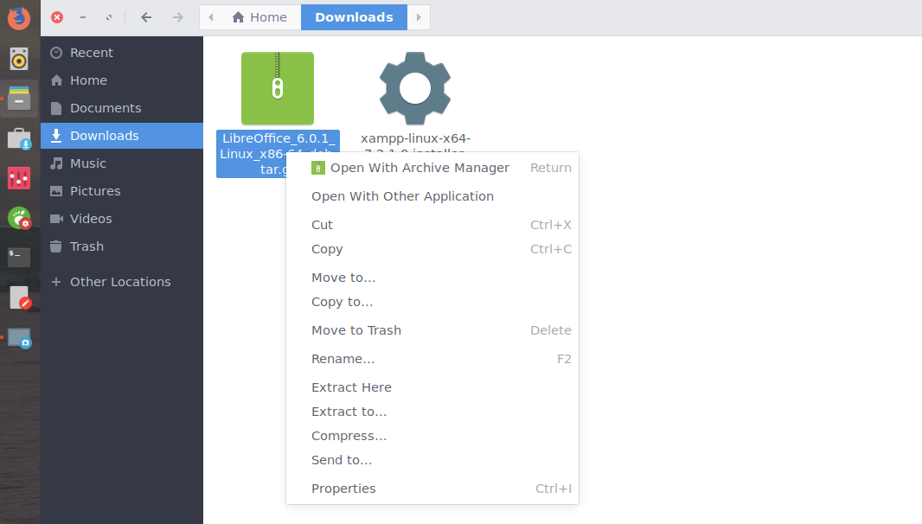The height and width of the screenshot is (524, 922).
Task: Open a Terminal from the dock
Action: (19, 256)
